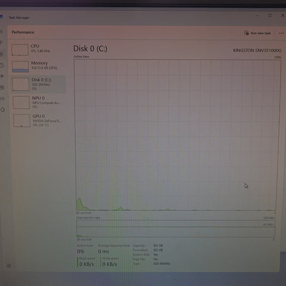
Task: Click the Task Manager window title
Action: [19, 18]
